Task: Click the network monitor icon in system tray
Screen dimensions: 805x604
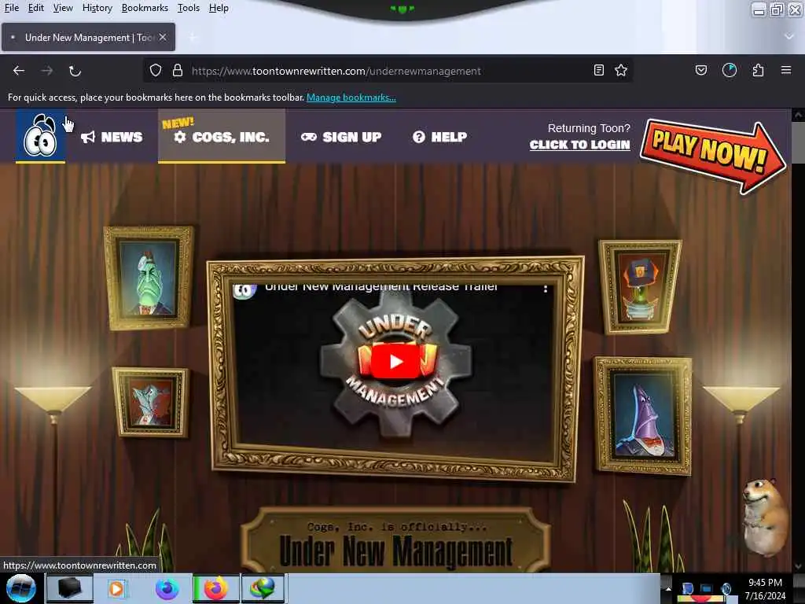Action: click(707, 589)
